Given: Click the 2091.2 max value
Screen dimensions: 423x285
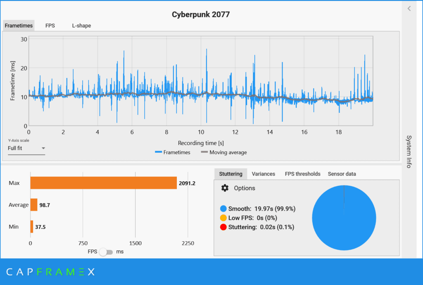Looking at the screenshot, I should (x=187, y=183).
